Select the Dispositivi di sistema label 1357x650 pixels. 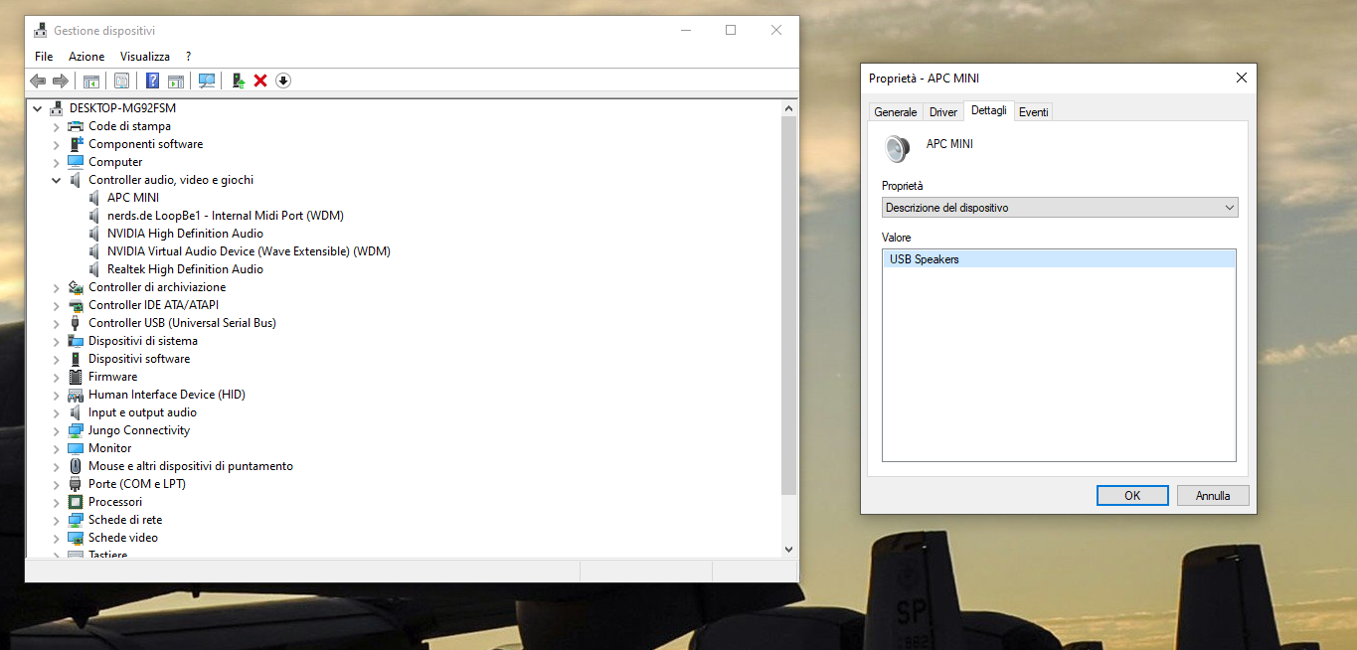143,341
